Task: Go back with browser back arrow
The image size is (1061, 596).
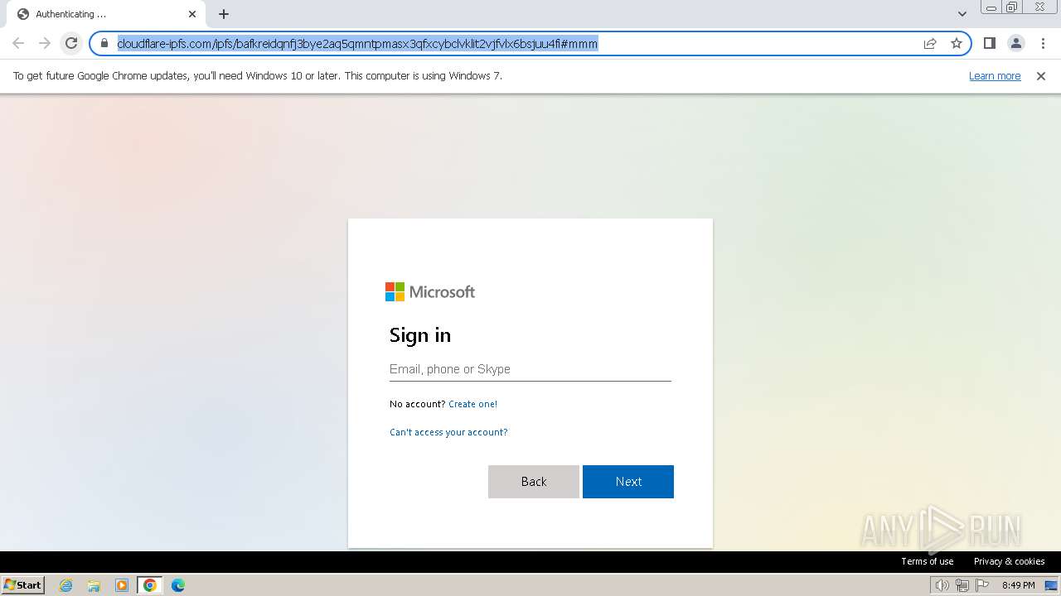Action: 18,43
